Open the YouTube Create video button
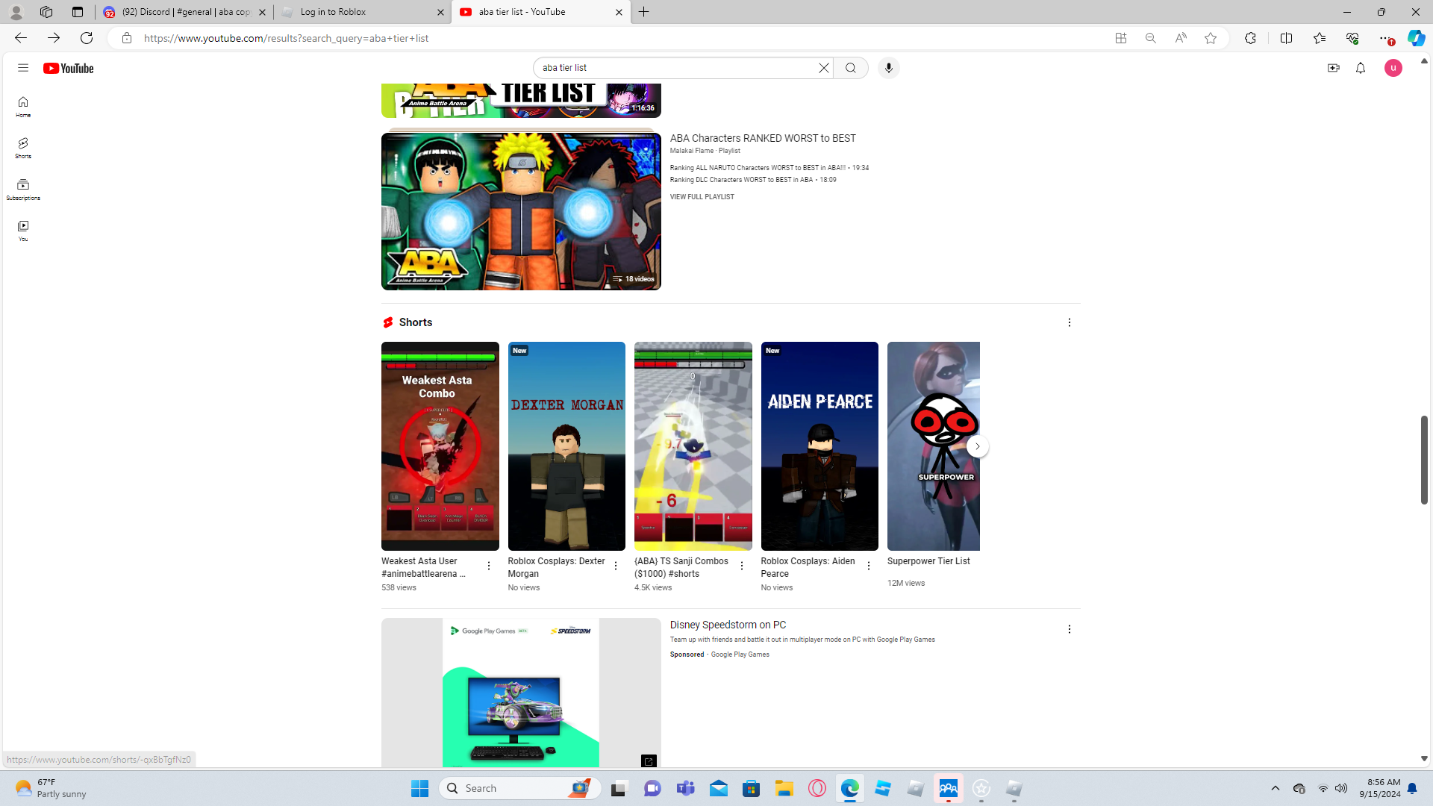 pos(1334,68)
